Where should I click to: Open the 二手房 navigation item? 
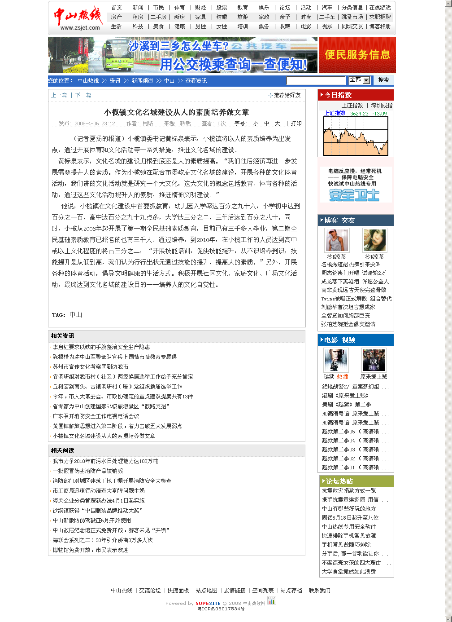point(158,17)
